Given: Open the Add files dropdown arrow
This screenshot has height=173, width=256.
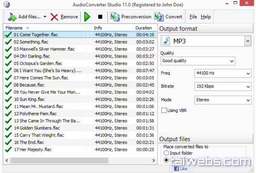Looking at the screenshot, I should 45,17.
